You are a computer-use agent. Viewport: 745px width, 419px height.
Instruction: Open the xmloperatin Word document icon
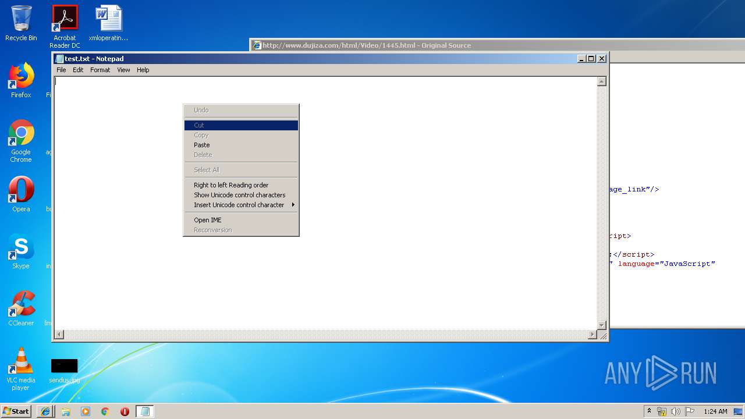[108, 23]
